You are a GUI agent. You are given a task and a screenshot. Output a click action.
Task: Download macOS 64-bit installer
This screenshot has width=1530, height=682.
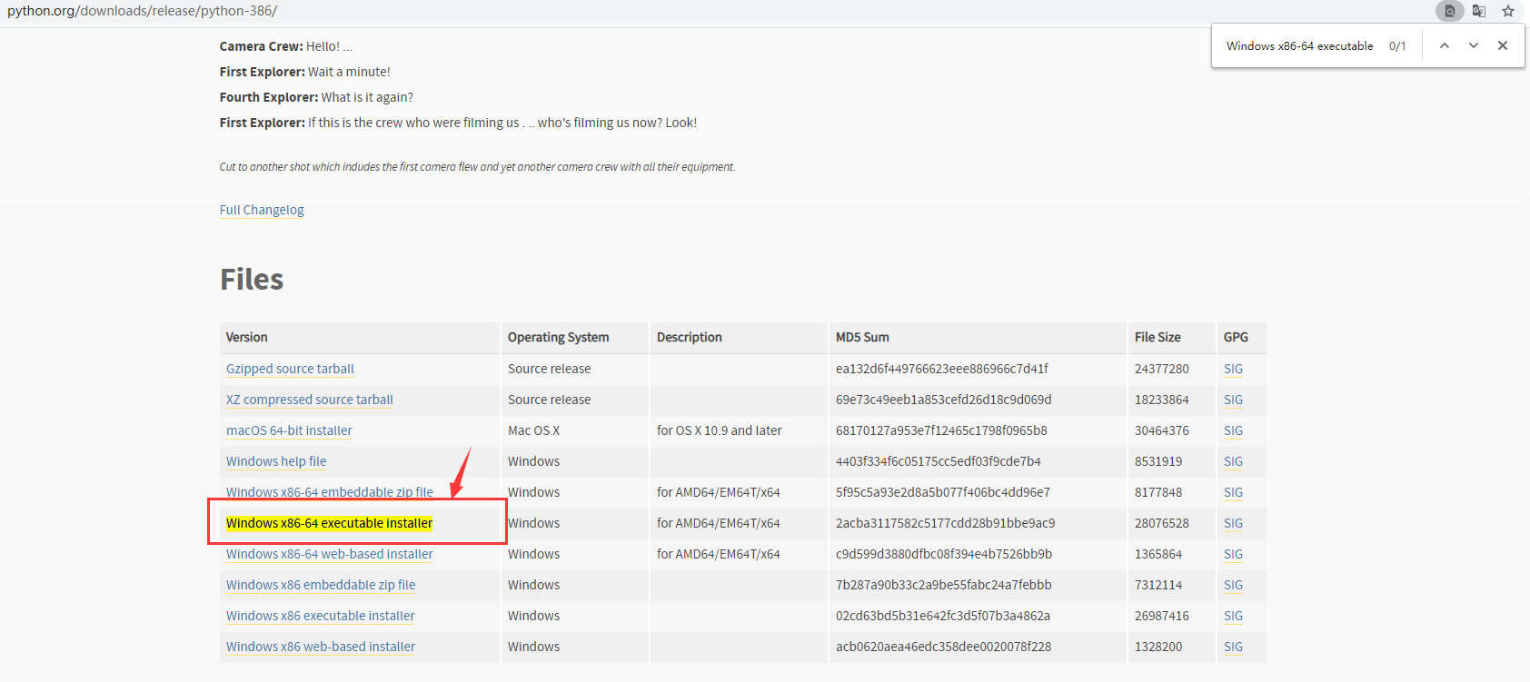tap(289, 430)
